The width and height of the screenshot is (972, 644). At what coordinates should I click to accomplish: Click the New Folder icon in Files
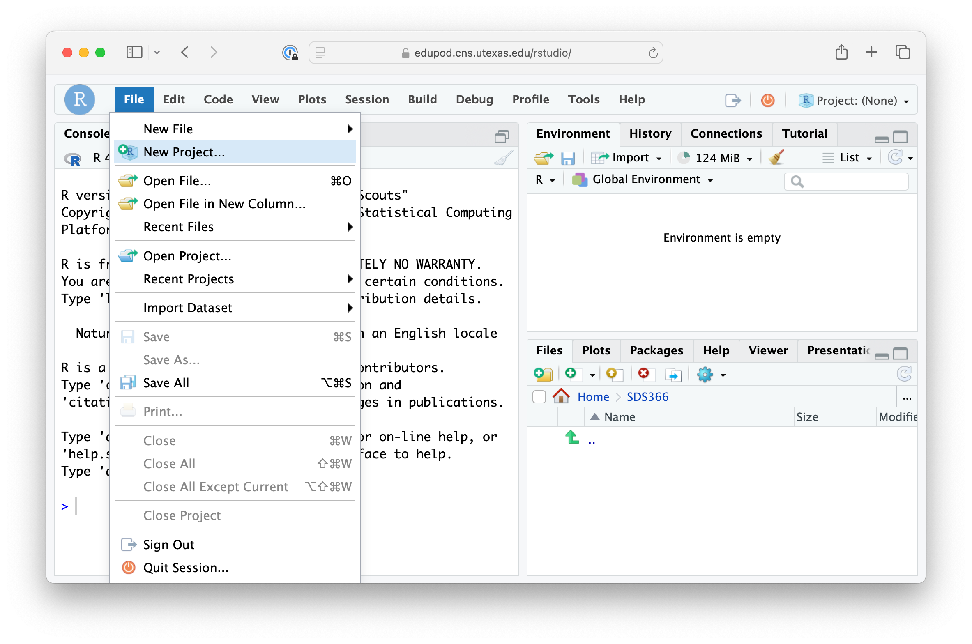(543, 374)
